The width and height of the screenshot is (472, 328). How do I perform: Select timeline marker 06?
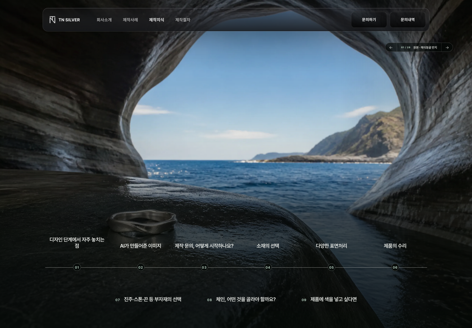[395, 267]
